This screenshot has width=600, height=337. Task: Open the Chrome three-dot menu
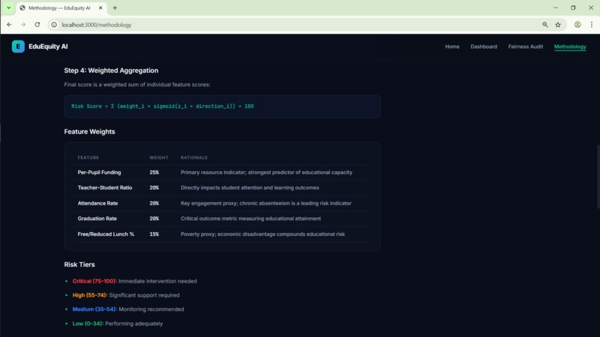592,25
